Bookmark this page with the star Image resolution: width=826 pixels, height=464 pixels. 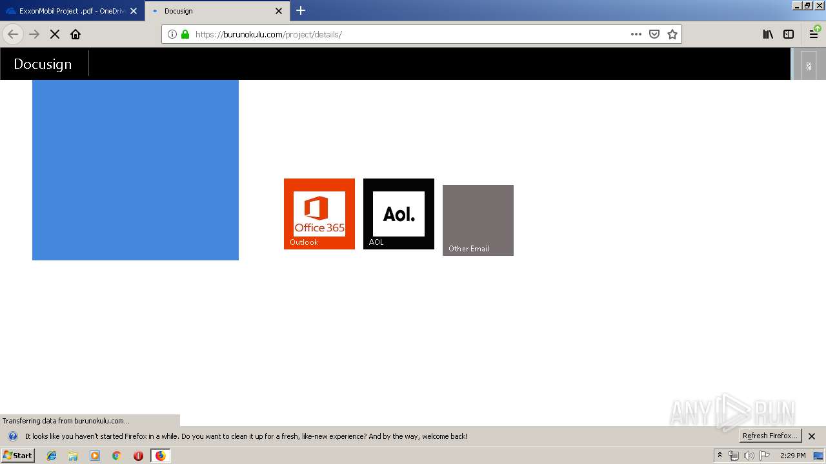[672, 34]
